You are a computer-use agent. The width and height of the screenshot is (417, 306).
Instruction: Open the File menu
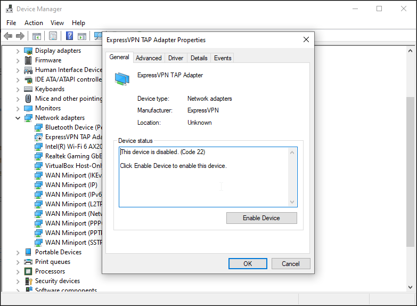click(x=11, y=23)
